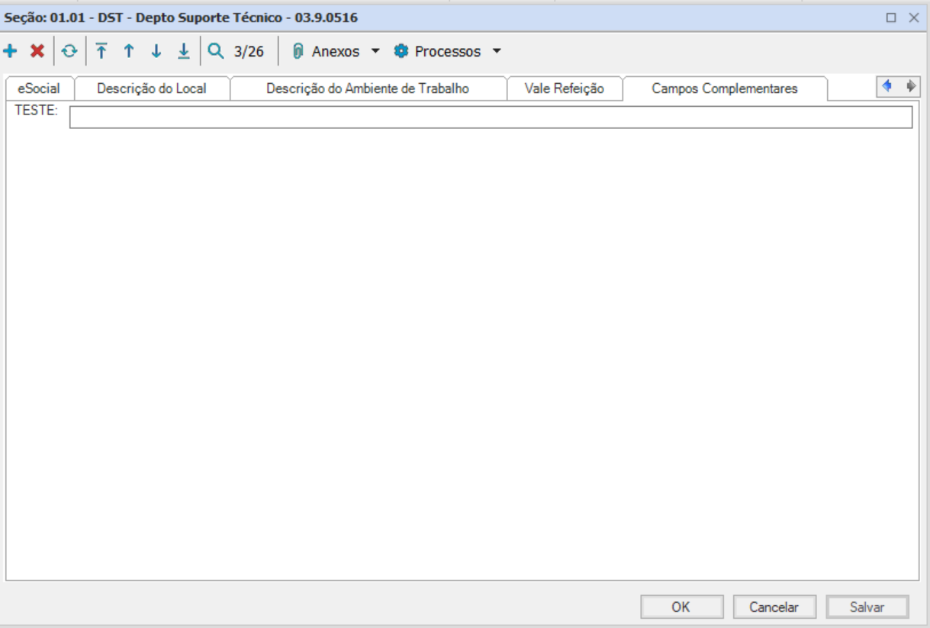Click the Anexos paperclip icon
The image size is (930, 628).
(x=298, y=51)
